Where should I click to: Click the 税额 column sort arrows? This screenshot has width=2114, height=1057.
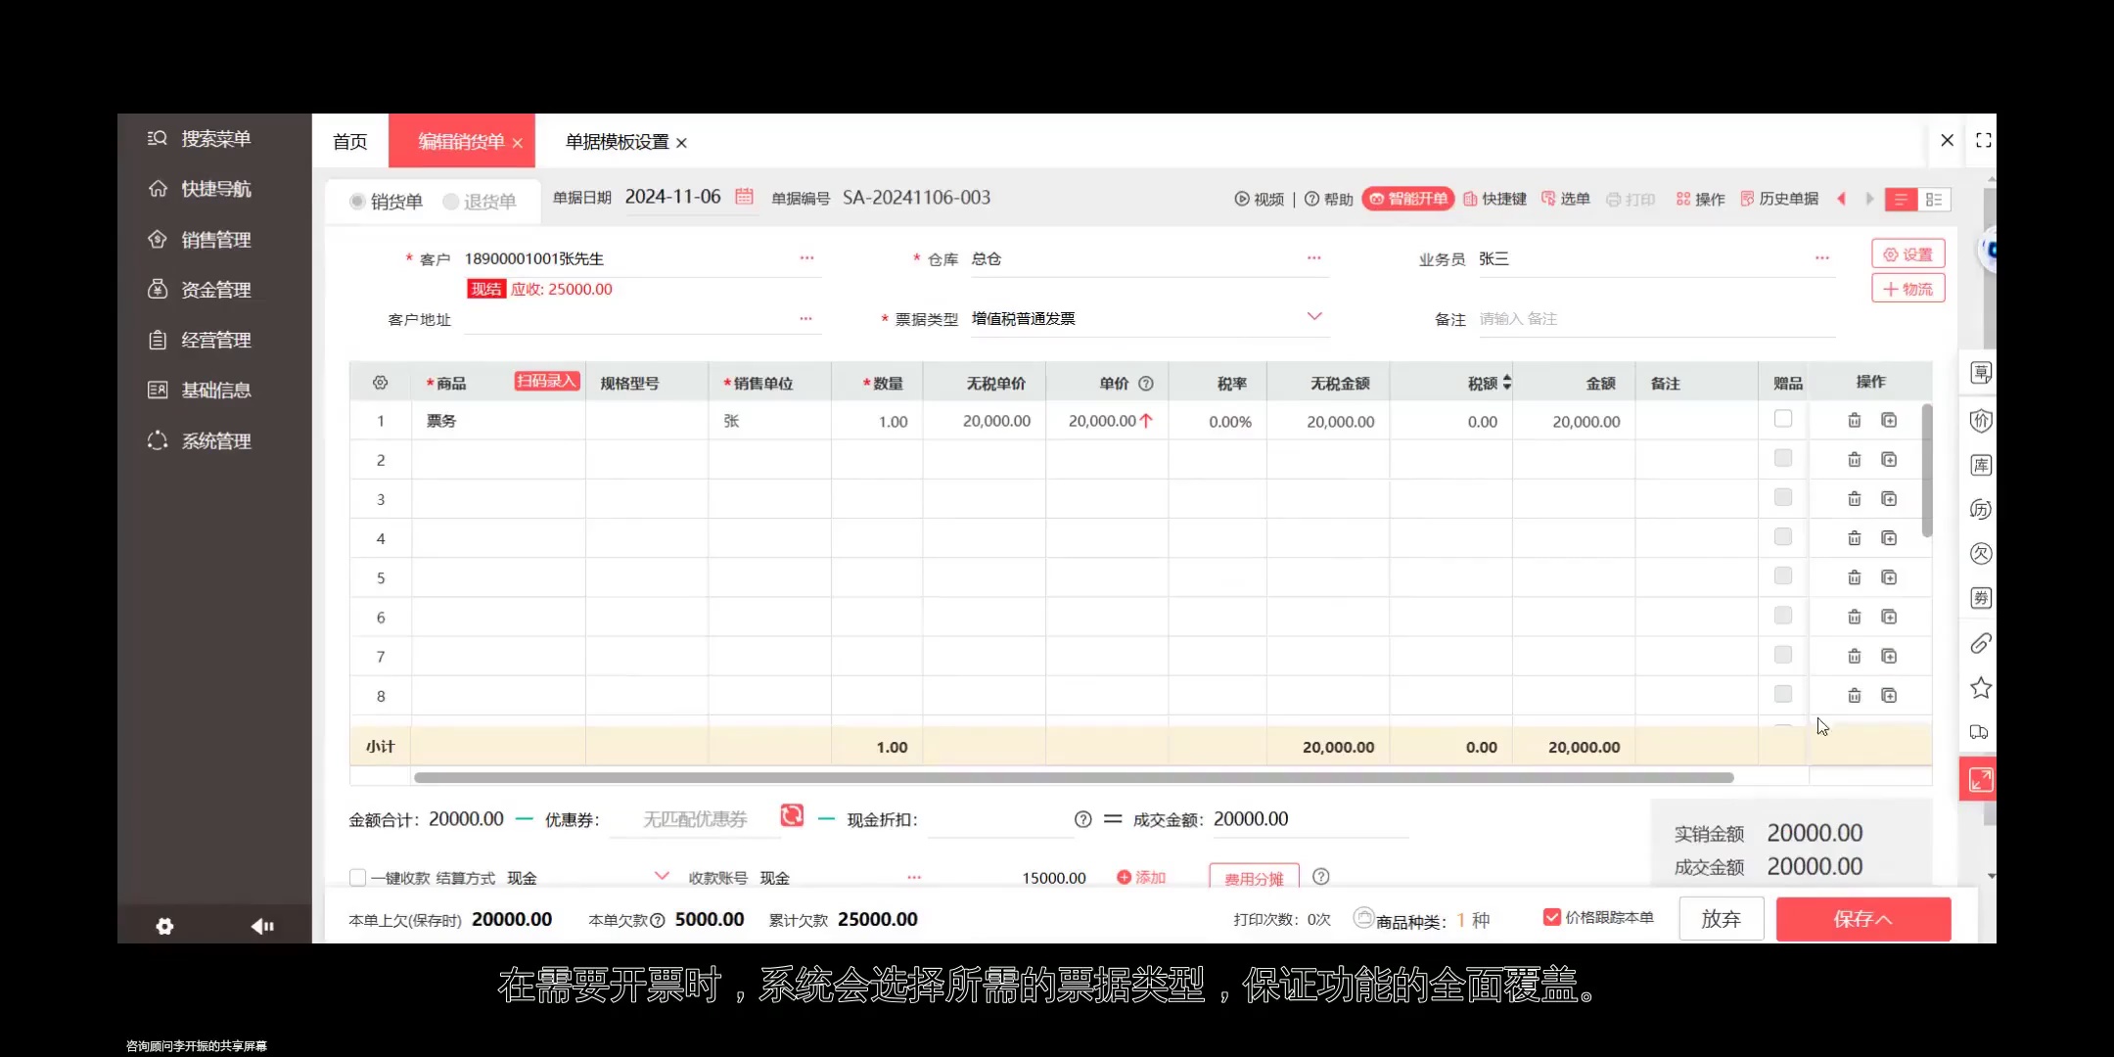pyautogui.click(x=1507, y=383)
